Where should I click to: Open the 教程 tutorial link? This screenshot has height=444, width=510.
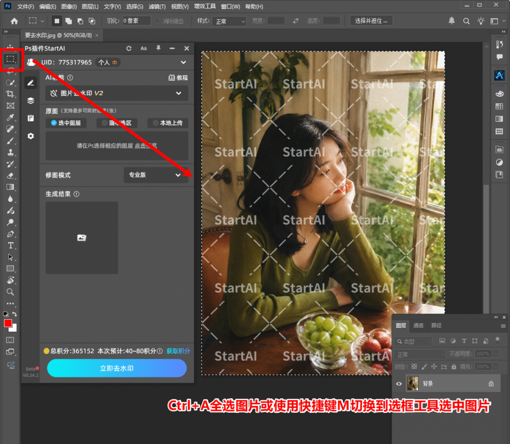(x=178, y=78)
